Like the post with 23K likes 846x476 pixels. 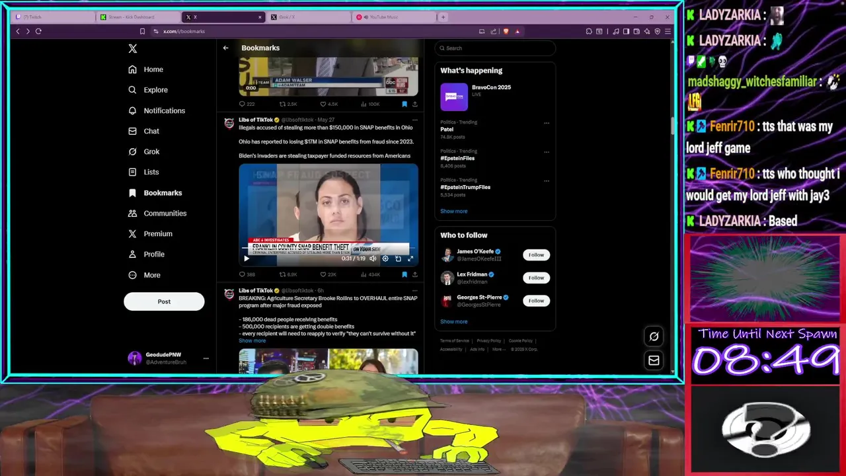[328, 274]
